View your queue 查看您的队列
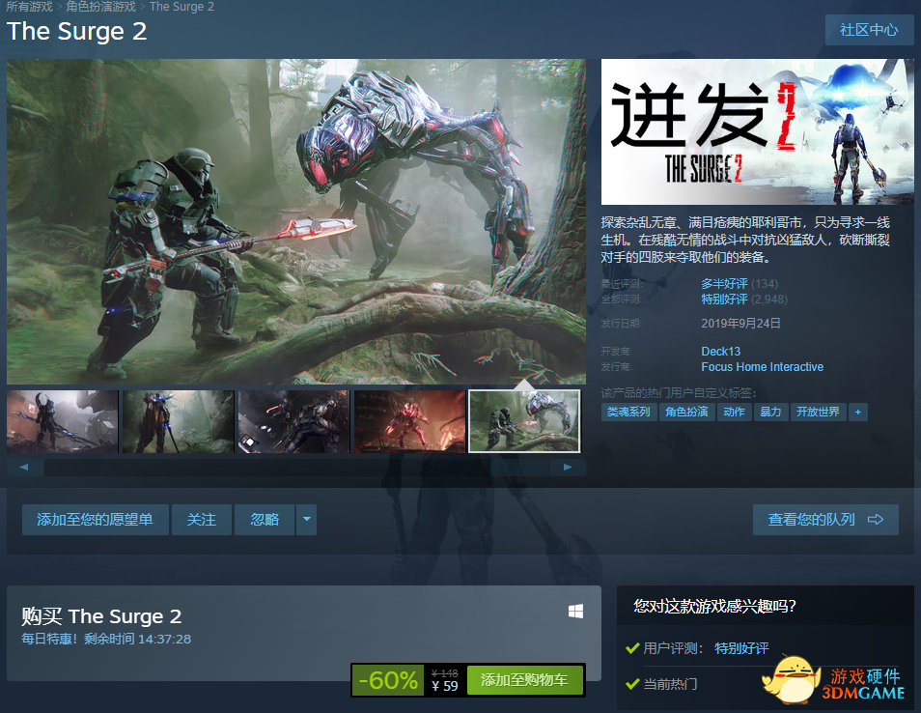 (825, 520)
